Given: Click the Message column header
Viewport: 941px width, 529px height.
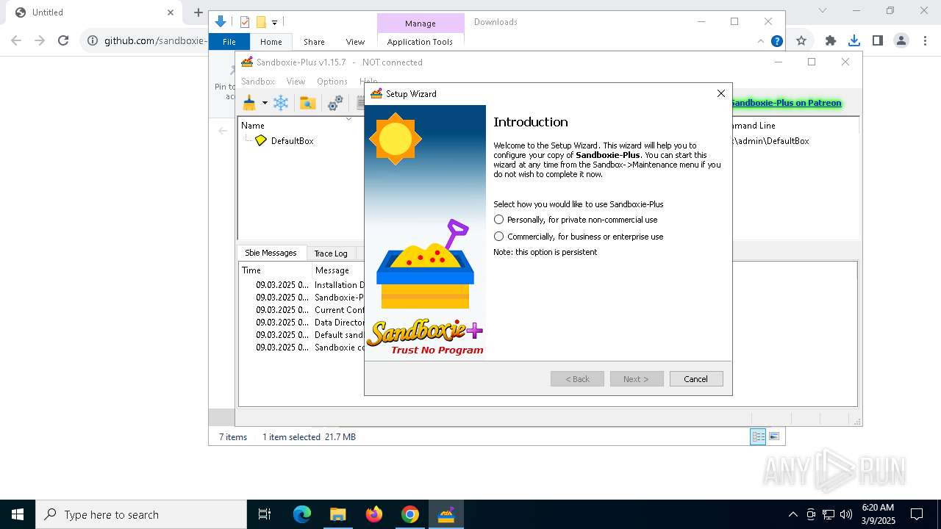Looking at the screenshot, I should tap(332, 270).
